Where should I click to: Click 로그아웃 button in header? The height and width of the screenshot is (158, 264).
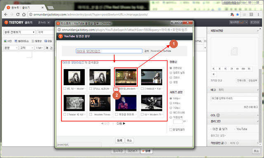[255, 22]
